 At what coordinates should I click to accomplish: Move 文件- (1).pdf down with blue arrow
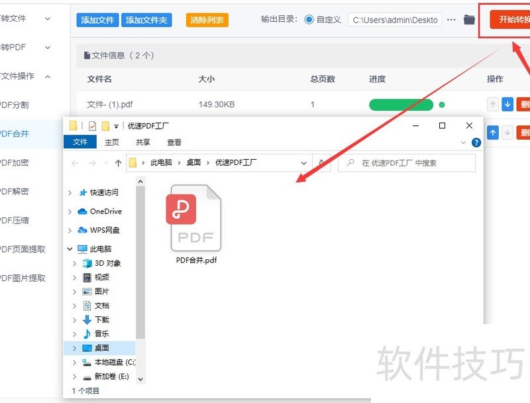(x=507, y=105)
